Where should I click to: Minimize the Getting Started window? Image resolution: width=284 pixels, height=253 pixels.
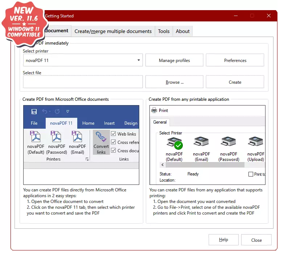pos(236,16)
